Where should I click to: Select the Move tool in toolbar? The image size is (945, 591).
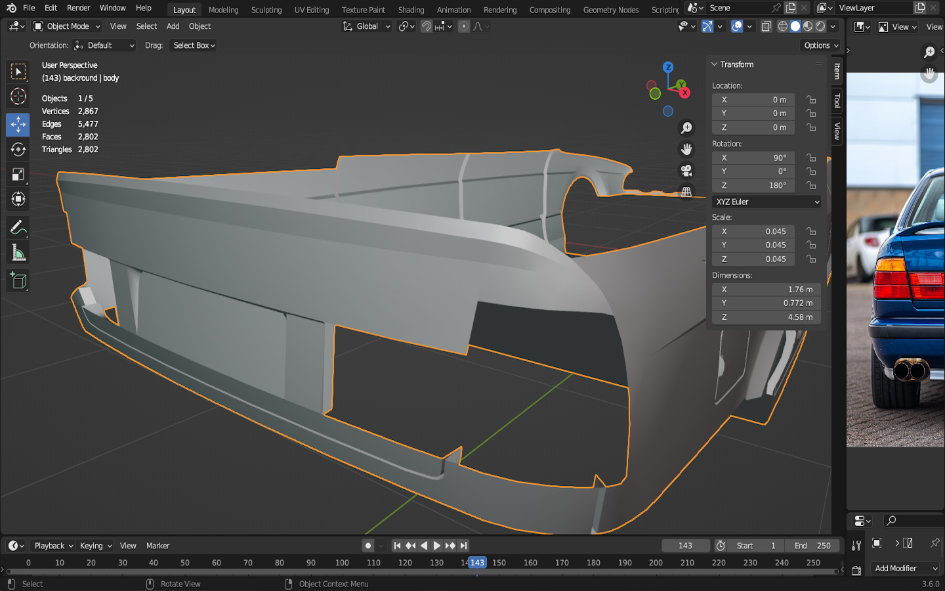click(x=18, y=124)
